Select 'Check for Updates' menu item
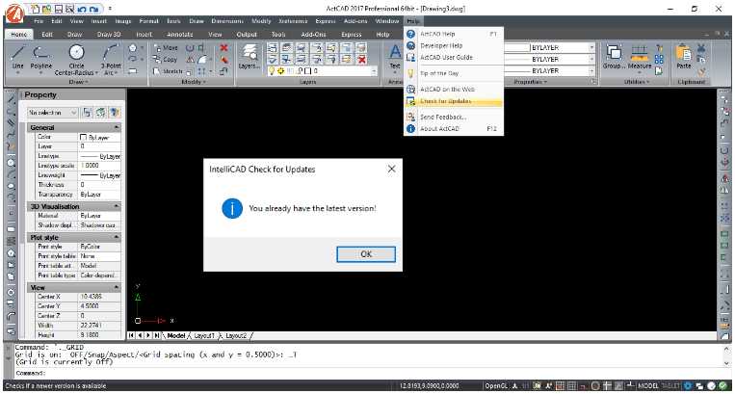Screen dimensions: 735x394 point(446,100)
